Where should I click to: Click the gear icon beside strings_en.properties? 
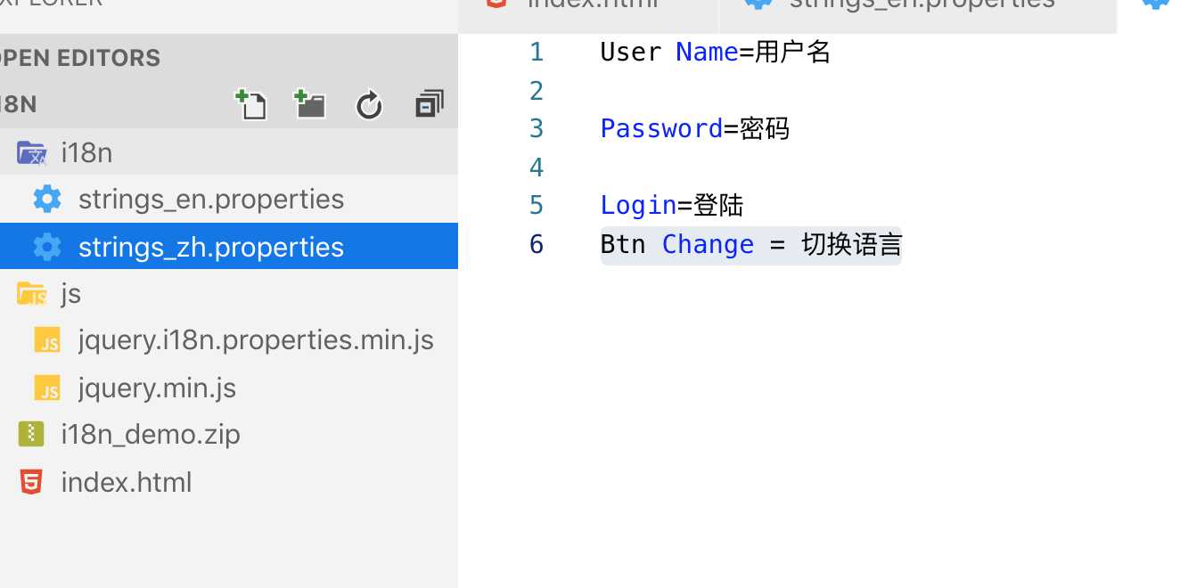point(47,199)
